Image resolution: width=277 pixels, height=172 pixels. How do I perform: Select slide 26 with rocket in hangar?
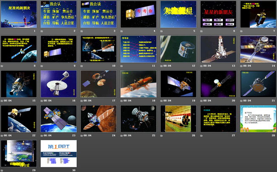178,119
